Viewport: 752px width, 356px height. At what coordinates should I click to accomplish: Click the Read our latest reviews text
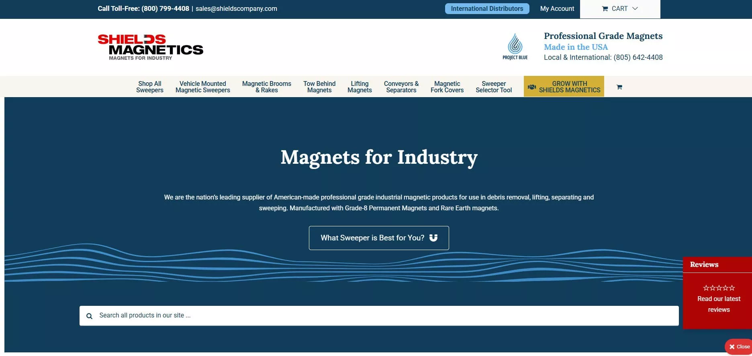(719, 304)
